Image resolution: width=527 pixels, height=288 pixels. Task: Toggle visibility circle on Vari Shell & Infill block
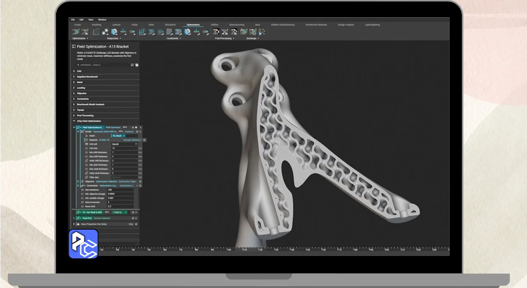[136, 212]
